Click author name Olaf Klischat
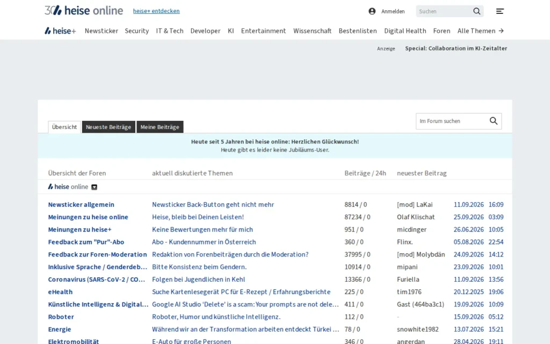This screenshot has height=344, width=550. click(x=416, y=217)
